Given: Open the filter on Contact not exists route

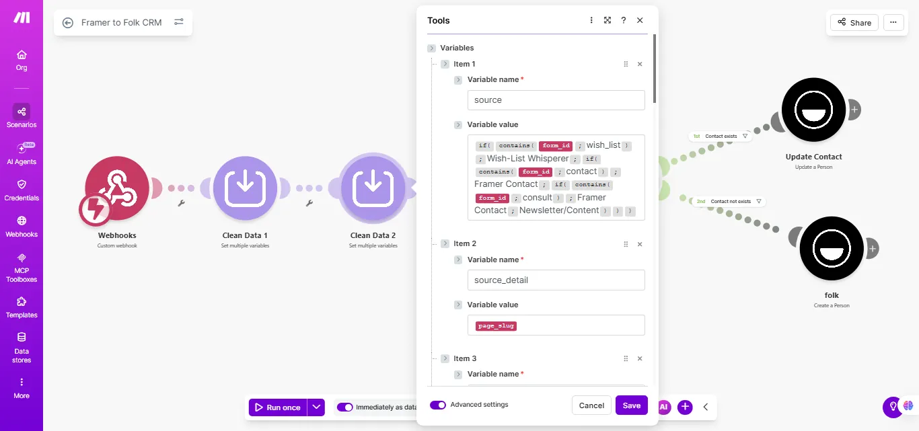Looking at the screenshot, I should coord(759,201).
